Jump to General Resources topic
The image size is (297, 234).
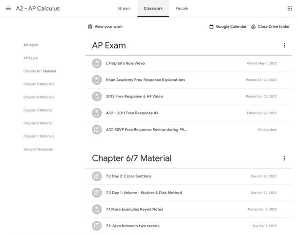(x=38, y=149)
